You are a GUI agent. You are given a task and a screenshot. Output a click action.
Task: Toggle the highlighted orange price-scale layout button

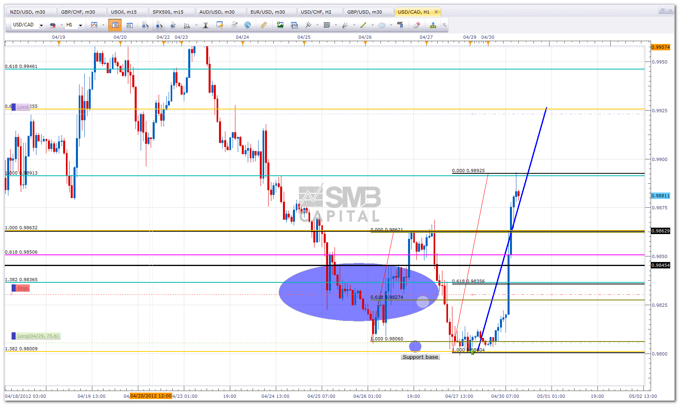pos(115,25)
